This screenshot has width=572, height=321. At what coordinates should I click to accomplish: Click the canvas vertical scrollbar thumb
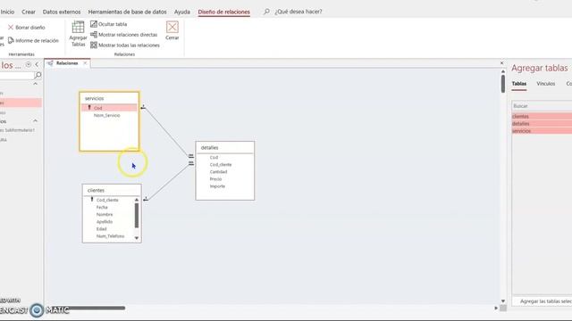[x=503, y=84]
